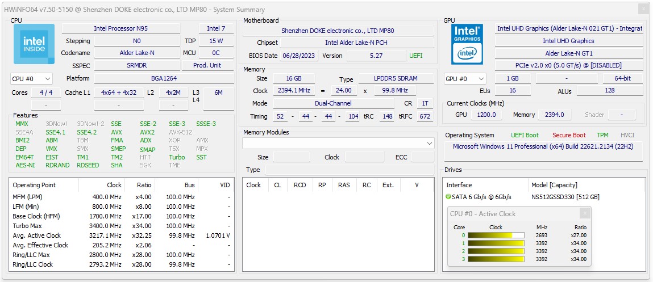
Task: Click the Intel Graphics GPU logo
Action: coord(467,44)
